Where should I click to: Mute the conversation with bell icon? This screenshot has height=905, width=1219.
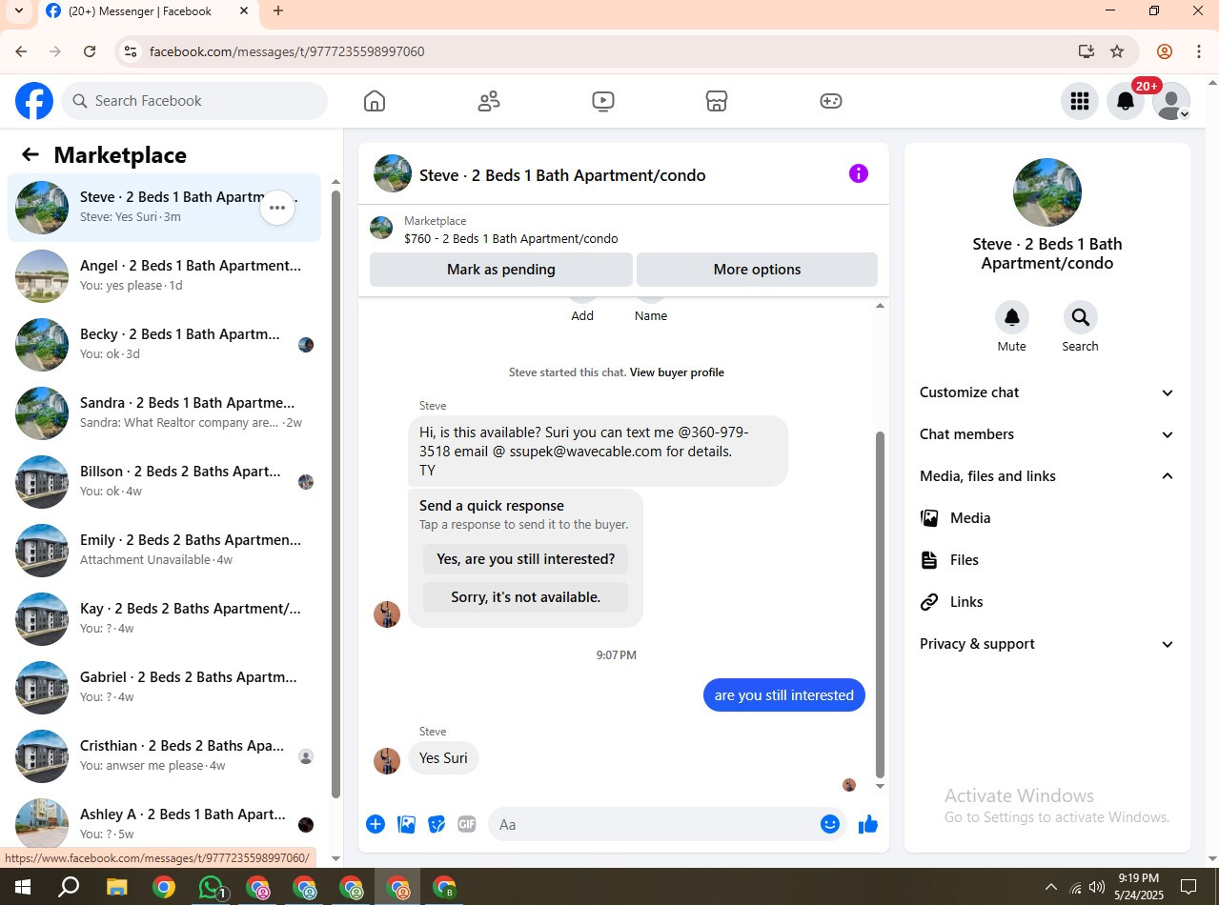pyautogui.click(x=1012, y=317)
